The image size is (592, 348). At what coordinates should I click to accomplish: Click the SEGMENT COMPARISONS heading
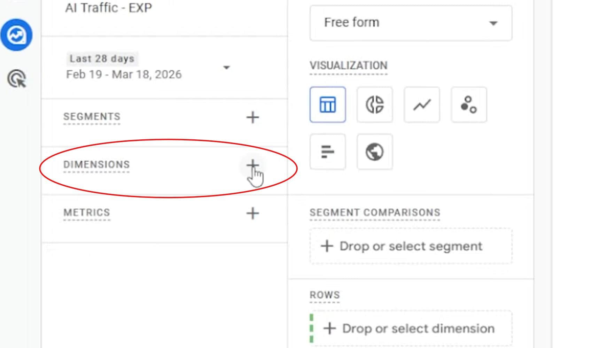click(x=375, y=212)
